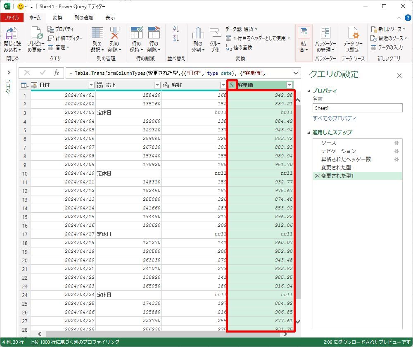Click the プレビューの更新 (Refresh Preview) icon
This screenshot has width=413, height=347.
(36, 34)
